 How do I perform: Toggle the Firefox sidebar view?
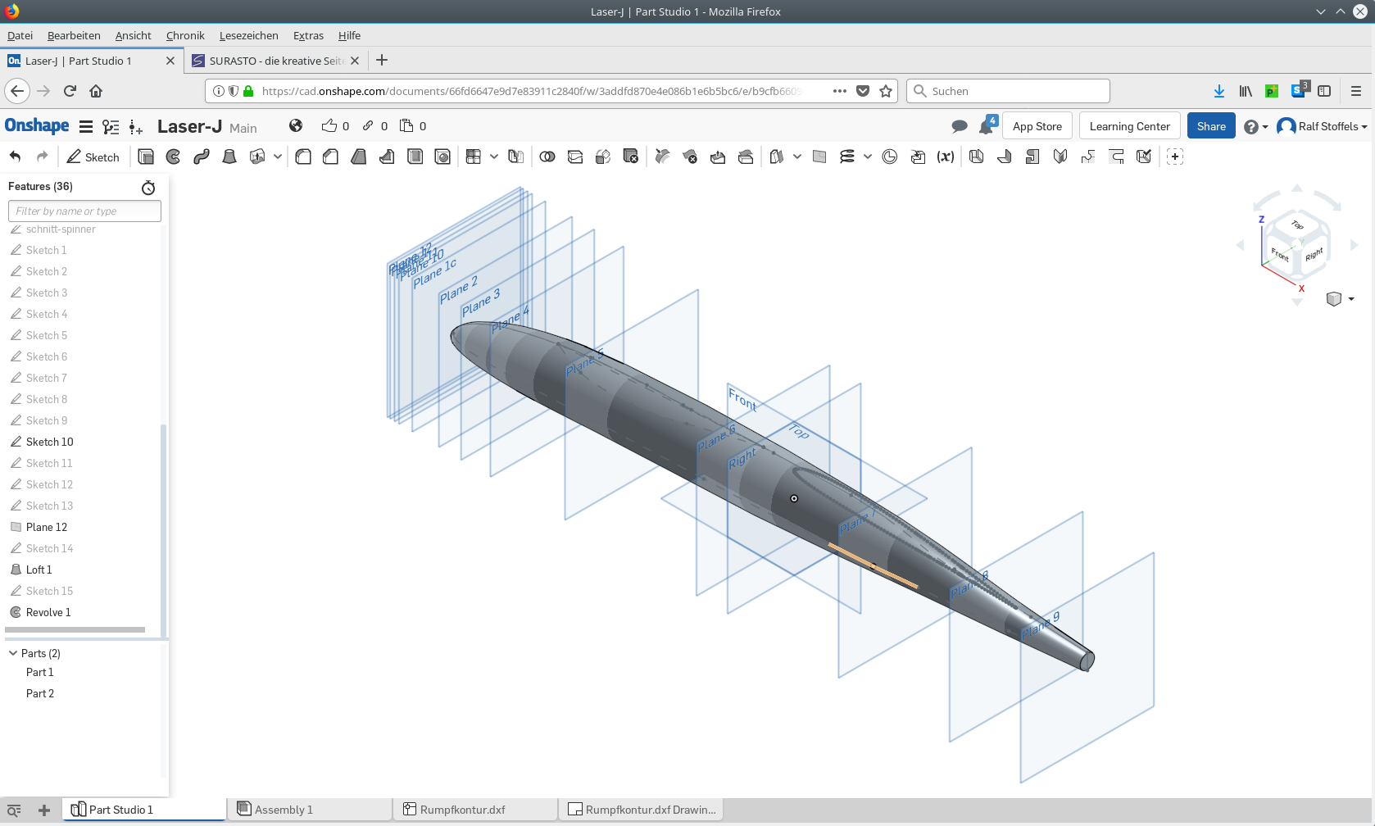click(x=1324, y=91)
